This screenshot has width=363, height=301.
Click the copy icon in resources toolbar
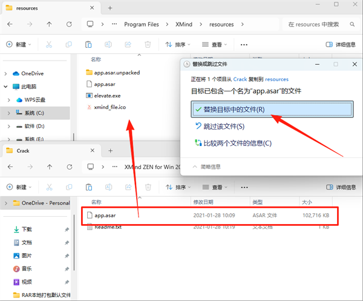[x=69, y=44]
